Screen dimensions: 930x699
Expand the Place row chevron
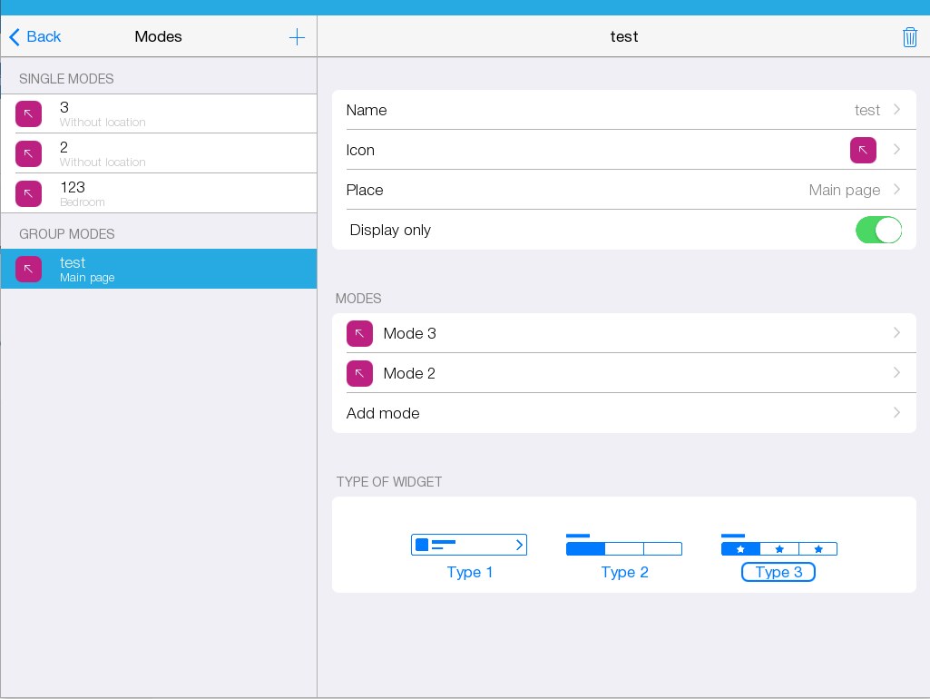tap(896, 190)
